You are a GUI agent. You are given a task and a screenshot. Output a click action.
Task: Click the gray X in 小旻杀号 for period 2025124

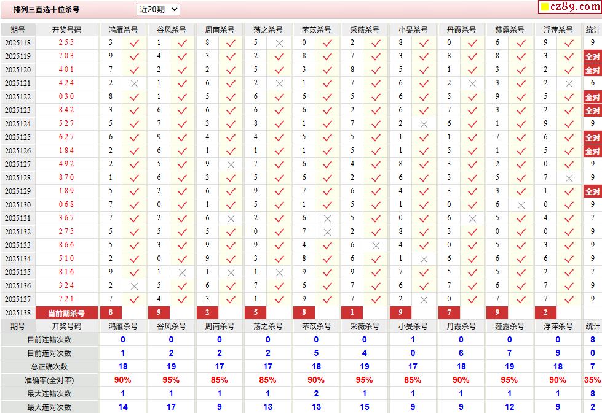tap(424, 124)
